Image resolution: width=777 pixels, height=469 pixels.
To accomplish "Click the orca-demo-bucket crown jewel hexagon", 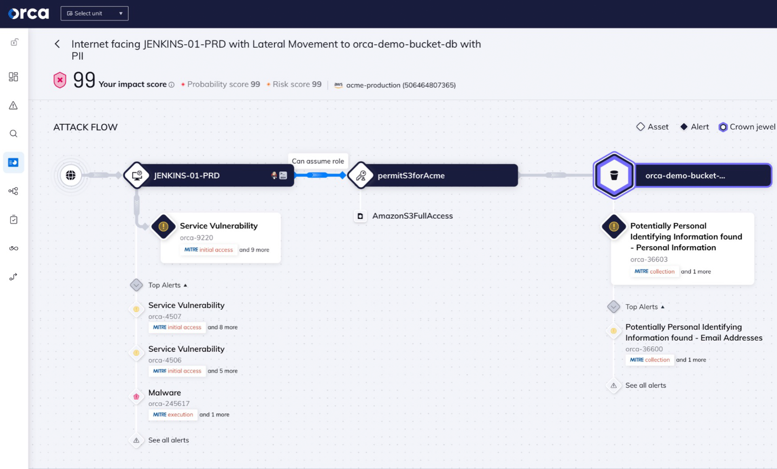I will pos(614,175).
